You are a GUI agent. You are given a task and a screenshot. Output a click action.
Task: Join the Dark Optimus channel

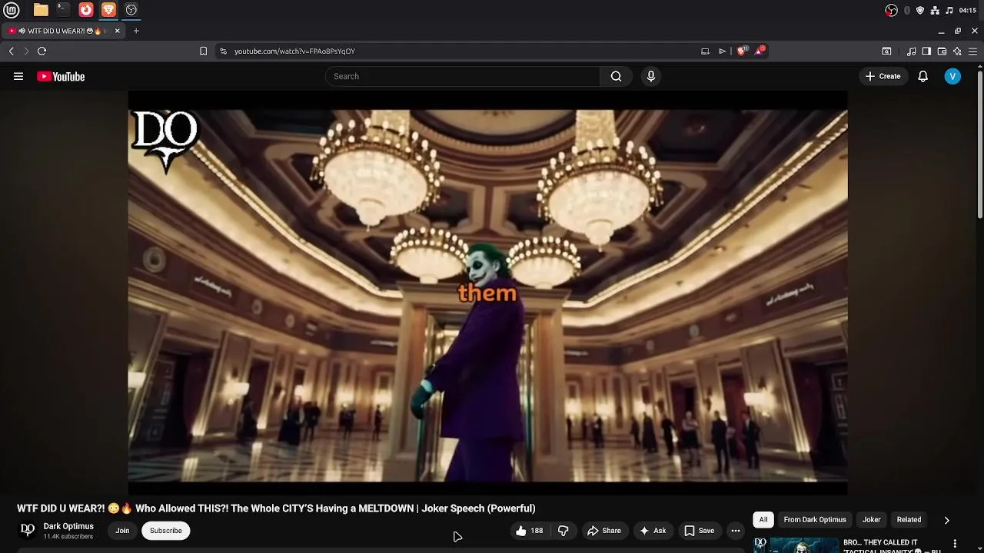(122, 531)
